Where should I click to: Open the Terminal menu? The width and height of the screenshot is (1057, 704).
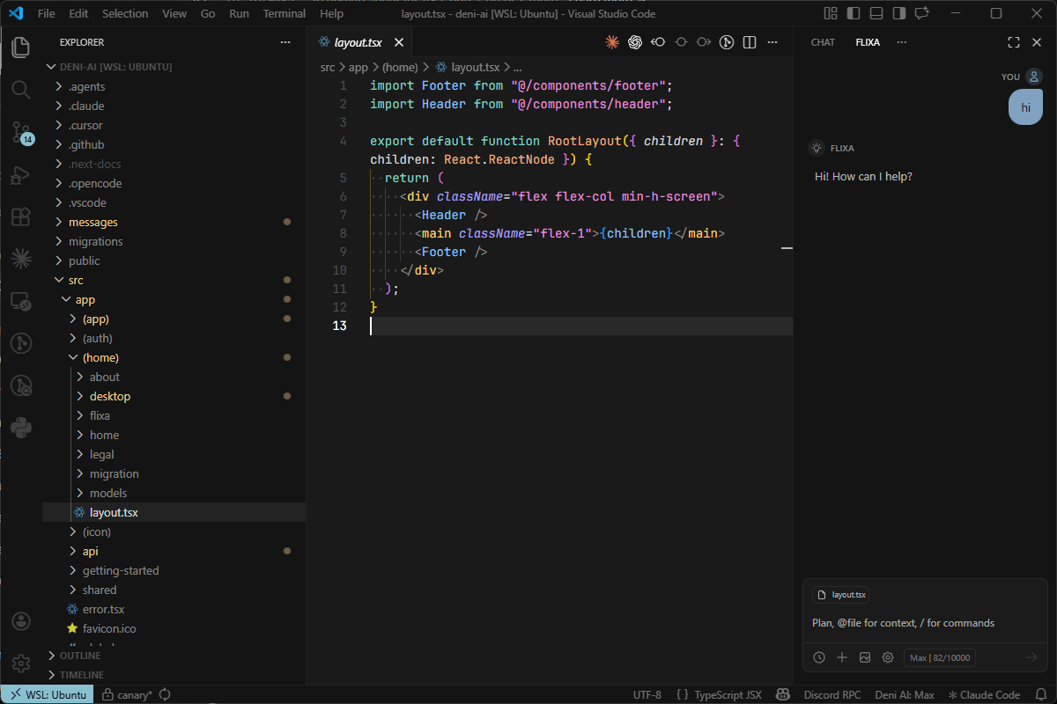pyautogui.click(x=284, y=13)
